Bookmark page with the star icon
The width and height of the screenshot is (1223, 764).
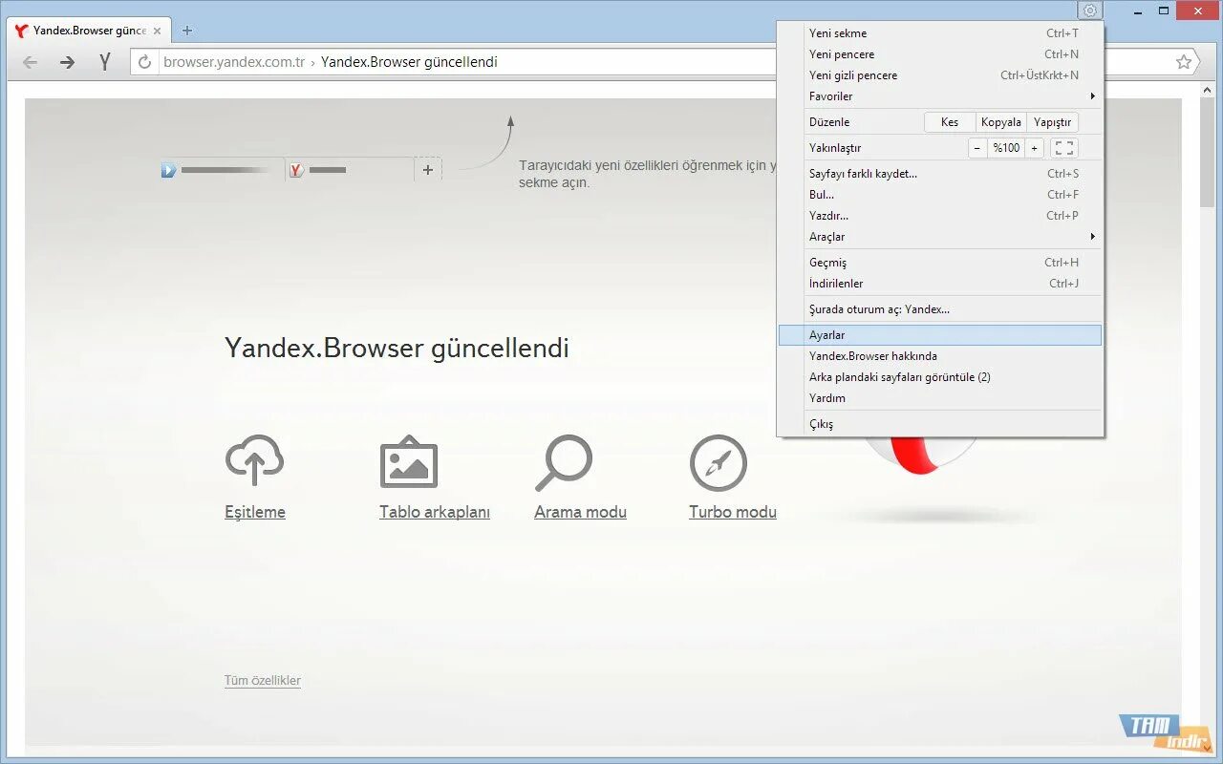[1184, 62]
